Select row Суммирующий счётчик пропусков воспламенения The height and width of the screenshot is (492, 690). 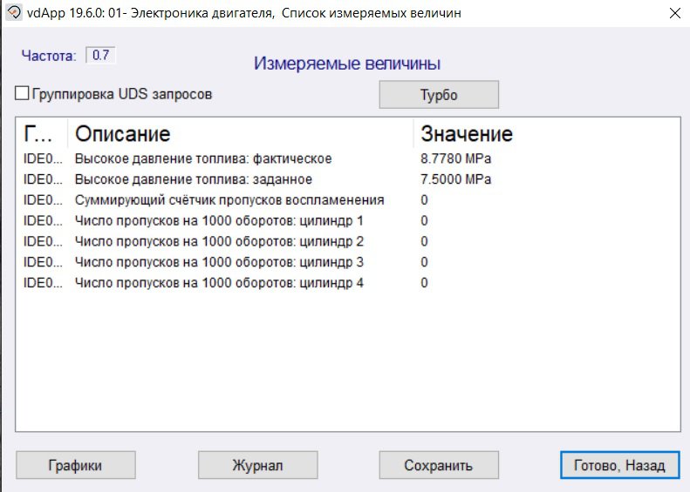(x=348, y=200)
